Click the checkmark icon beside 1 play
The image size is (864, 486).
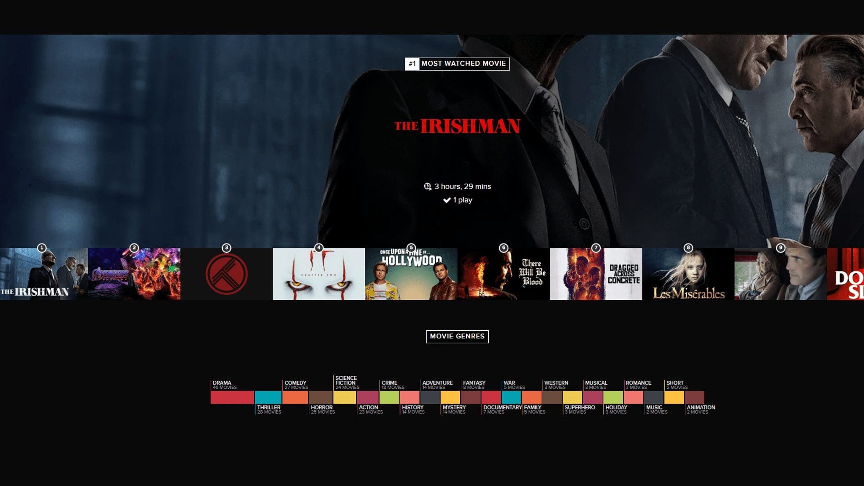pos(447,200)
